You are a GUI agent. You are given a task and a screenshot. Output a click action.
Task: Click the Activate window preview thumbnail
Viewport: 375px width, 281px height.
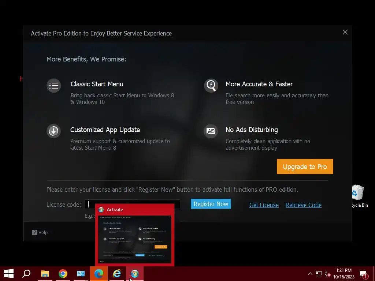pyautogui.click(x=135, y=239)
